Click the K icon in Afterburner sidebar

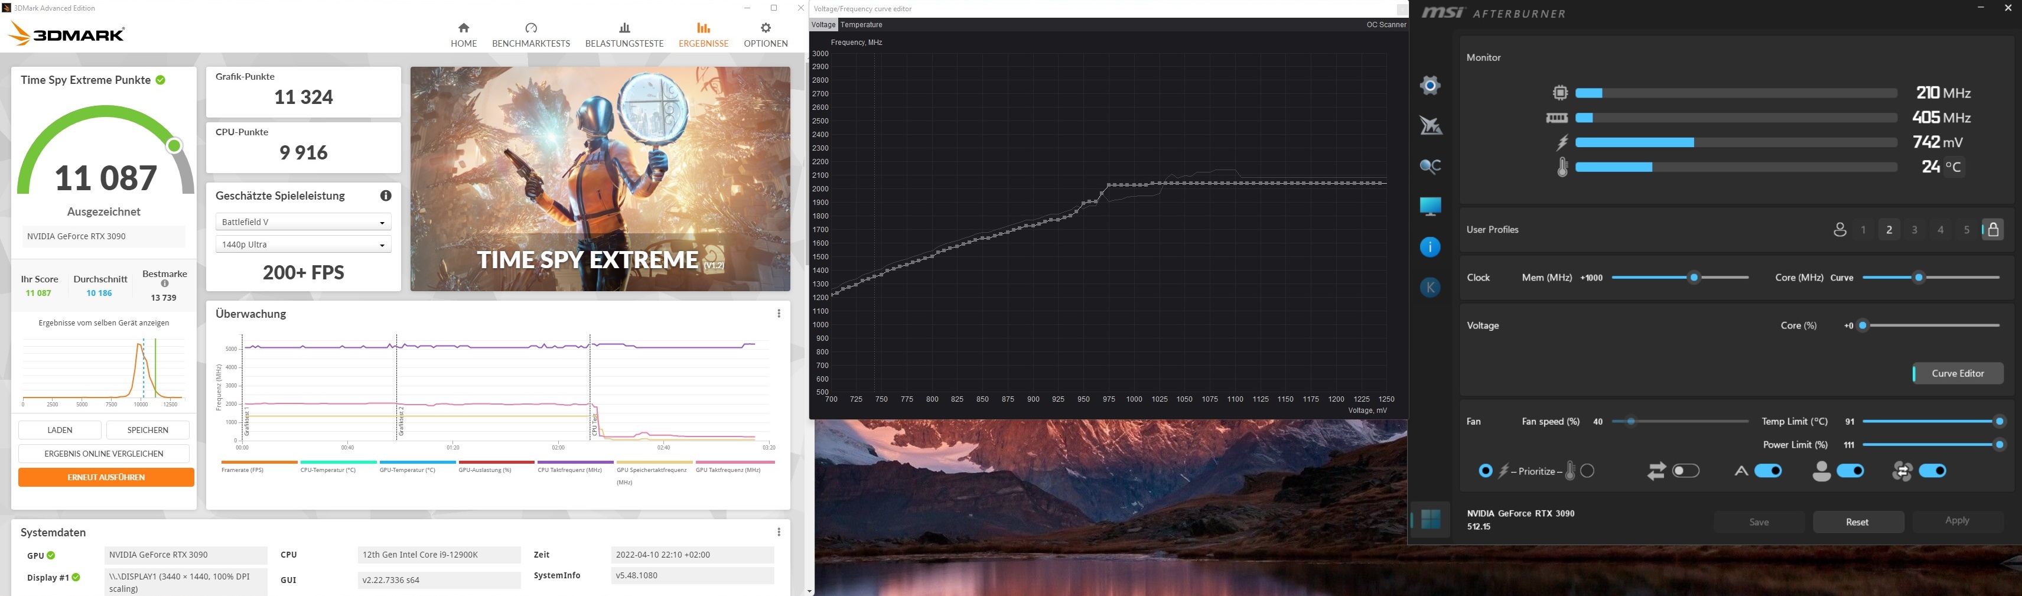coord(1430,288)
